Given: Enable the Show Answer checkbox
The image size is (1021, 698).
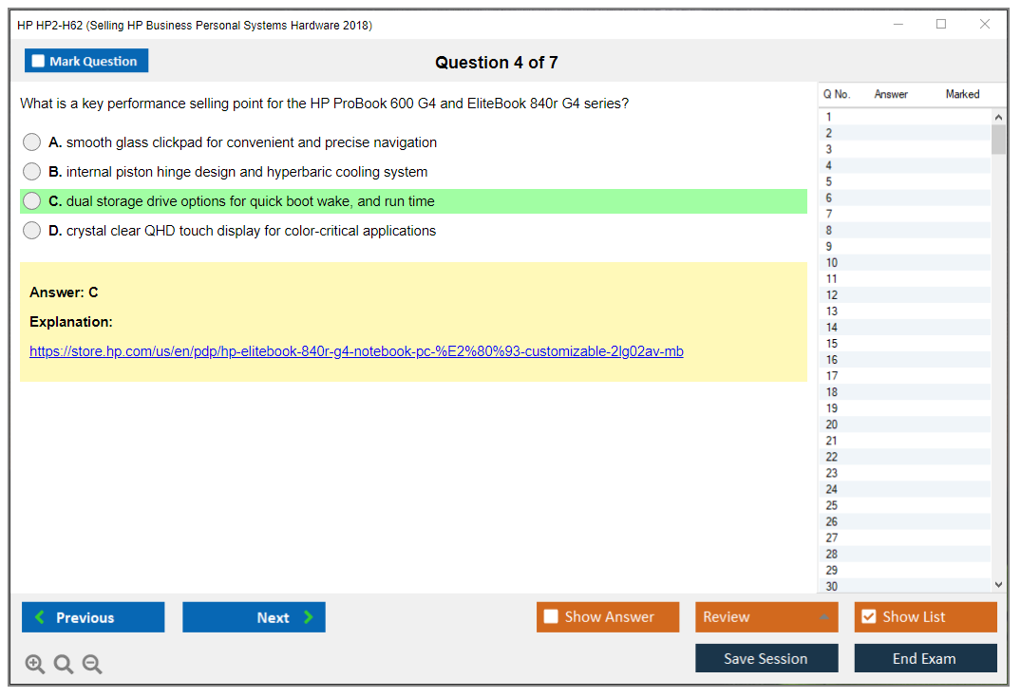Looking at the screenshot, I should coord(551,617).
